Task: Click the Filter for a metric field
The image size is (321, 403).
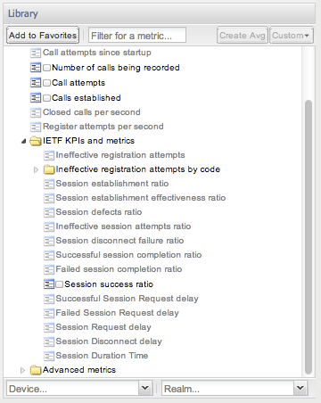Action: pos(137,36)
